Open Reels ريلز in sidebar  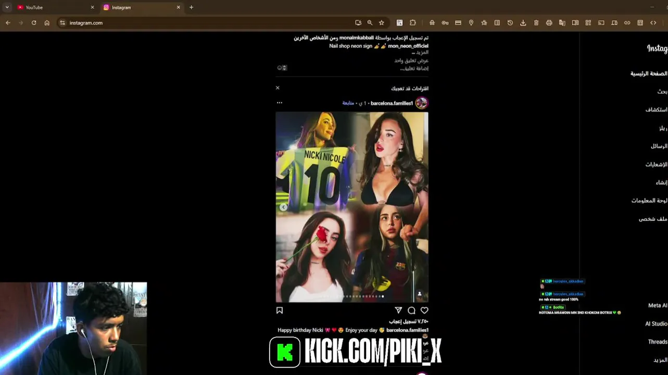[663, 128]
